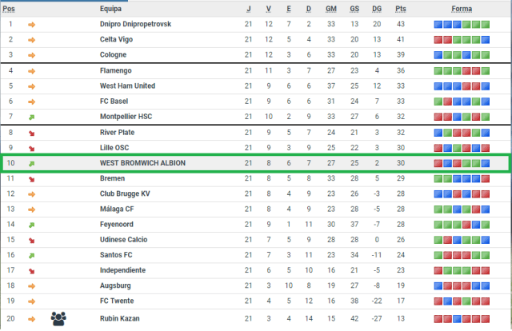Click the orange arrow next to FC Twente
This screenshot has height=331, width=512.
coord(32,301)
